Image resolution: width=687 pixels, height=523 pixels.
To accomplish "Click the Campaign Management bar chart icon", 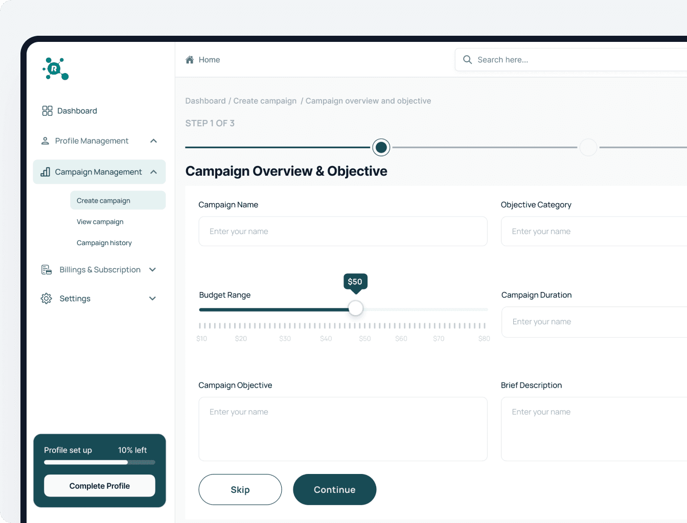I will coord(45,172).
